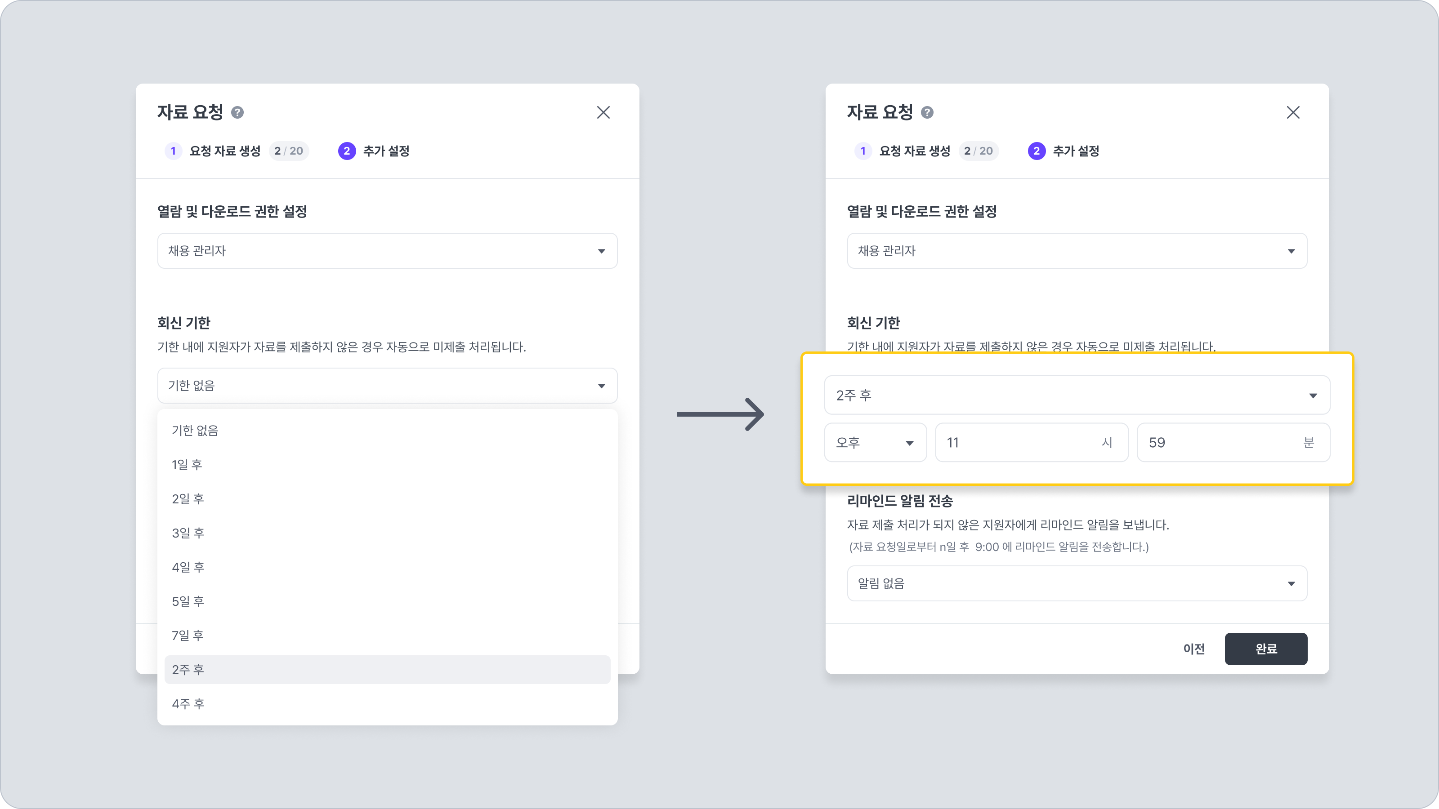Go to step 1 요청 자료 생성 in left dialog
The height and width of the screenshot is (809, 1439).
(x=224, y=151)
